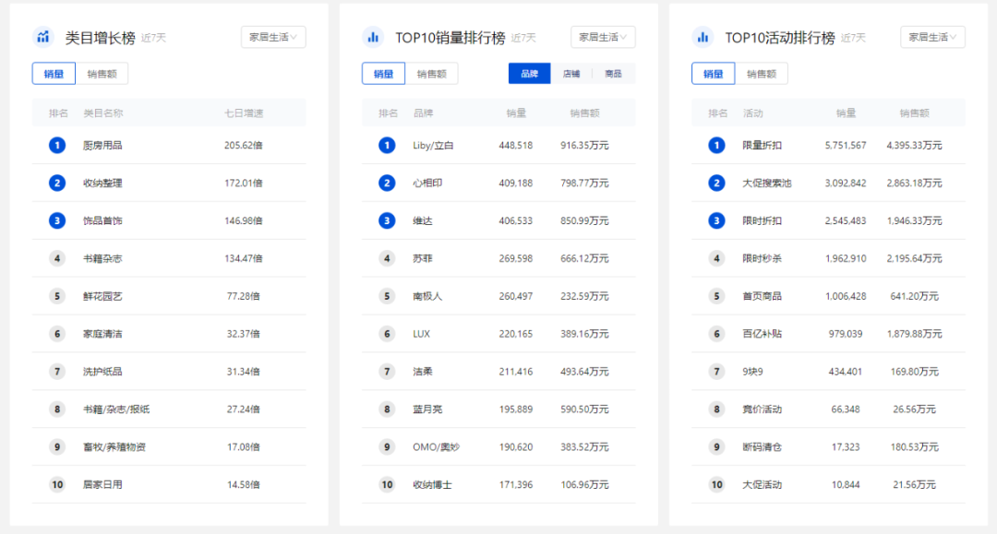
Task: Click 4,395.33万元 sales amount
Action: click(914, 146)
